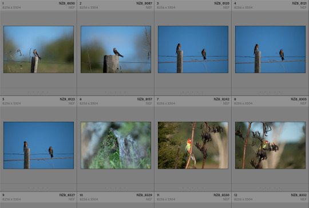Viewport: 309px width, 208px height.
Task: Click the file name NZ8_8303
Action: (299, 99)
